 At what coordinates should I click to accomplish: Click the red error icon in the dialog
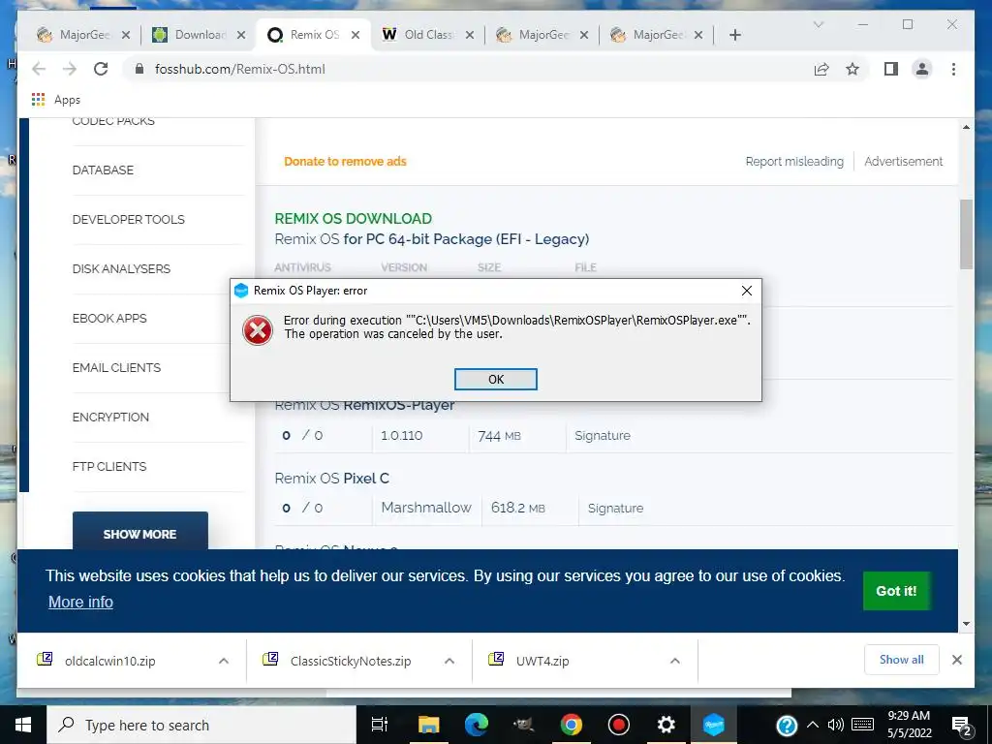tap(258, 329)
